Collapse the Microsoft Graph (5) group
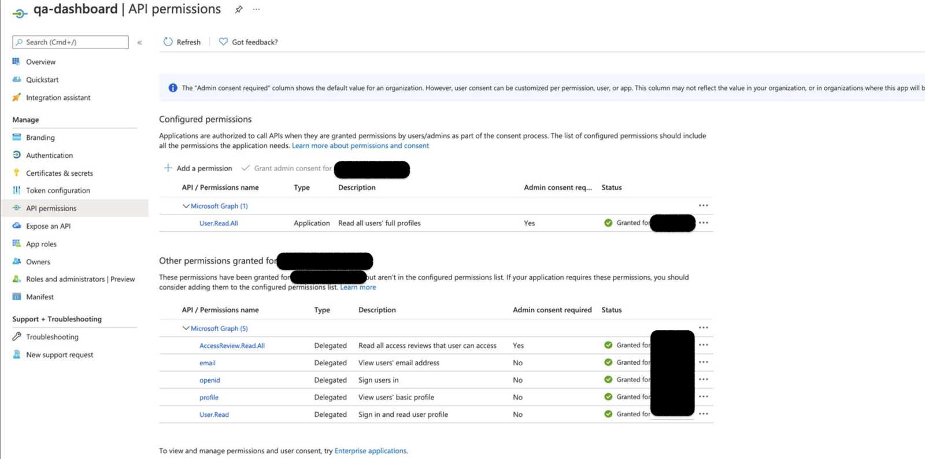This screenshot has height=459, width=925. pyautogui.click(x=186, y=328)
